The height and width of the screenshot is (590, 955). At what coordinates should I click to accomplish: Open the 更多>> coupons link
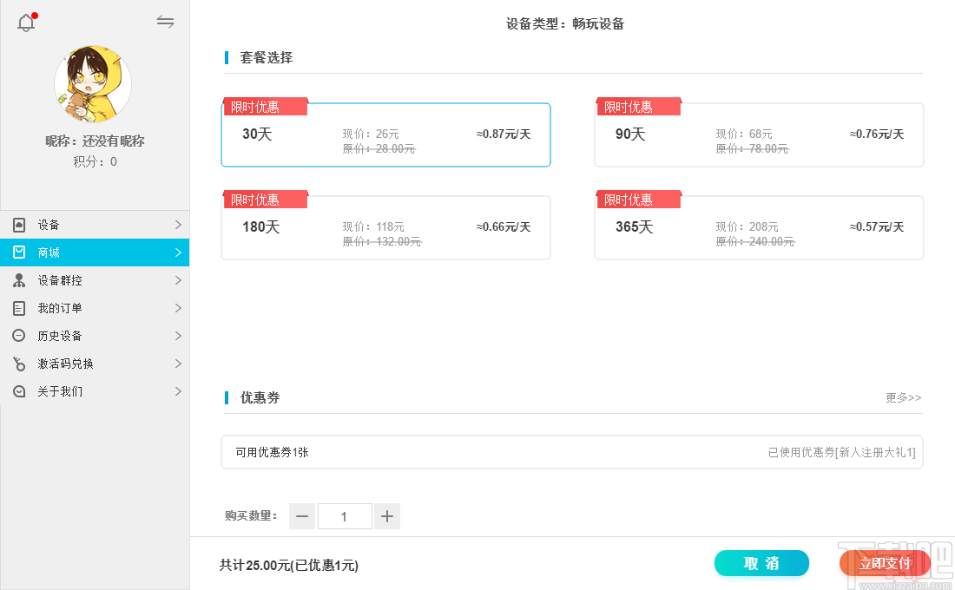point(903,397)
